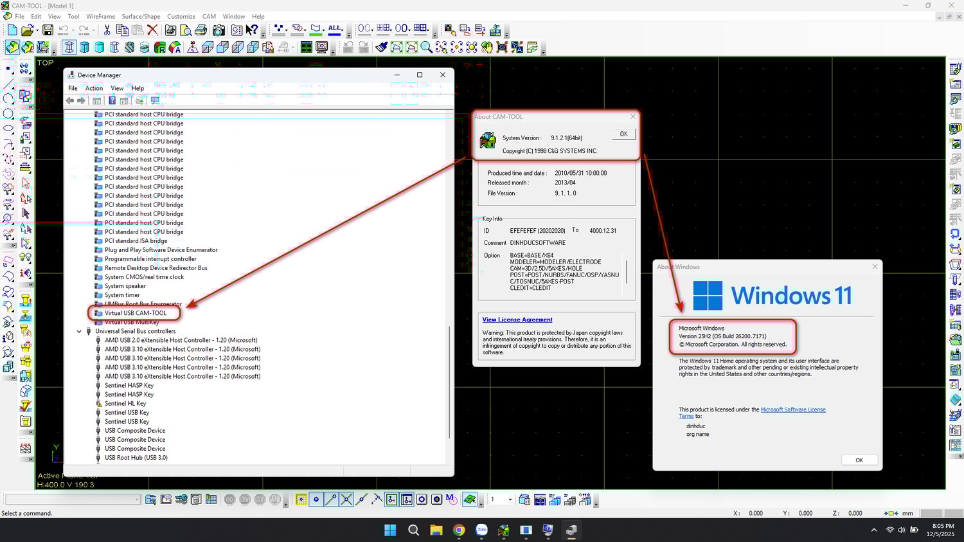Screen dimensions: 964x542
Task: Open the Surface/Shape menu
Action: 141,17
